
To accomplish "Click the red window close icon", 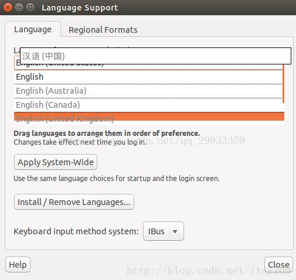I will [8, 8].
